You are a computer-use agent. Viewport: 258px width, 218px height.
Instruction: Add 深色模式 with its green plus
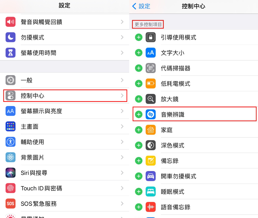coord(139,145)
